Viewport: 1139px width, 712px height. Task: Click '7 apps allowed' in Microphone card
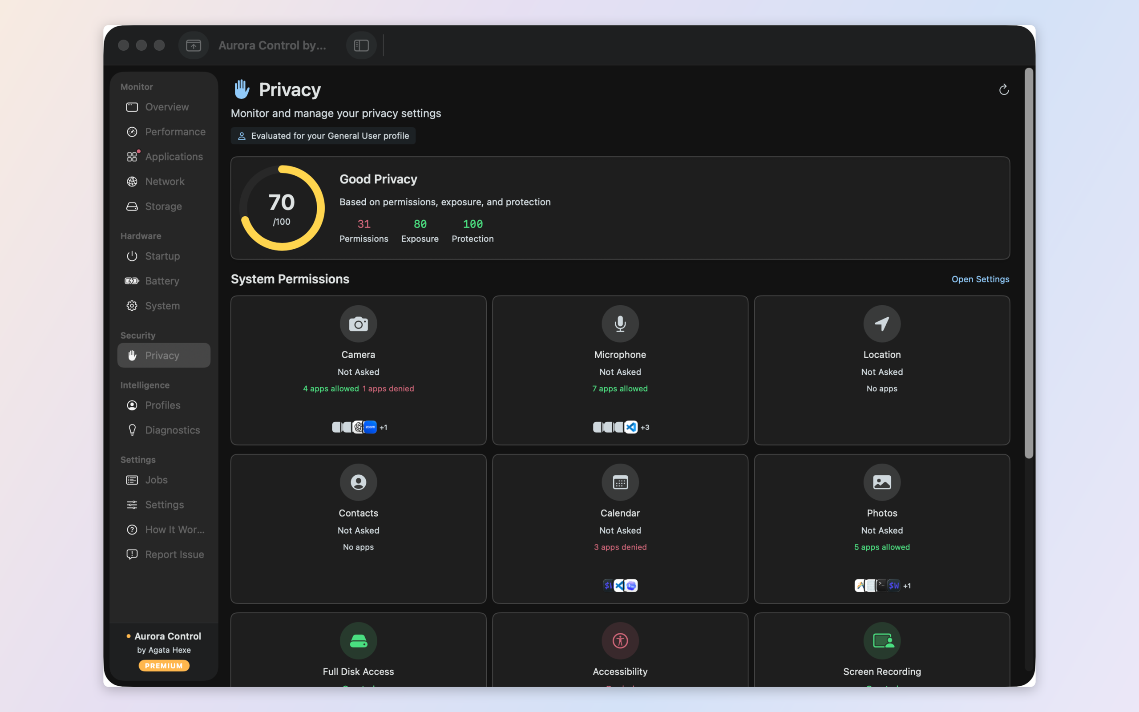point(620,388)
